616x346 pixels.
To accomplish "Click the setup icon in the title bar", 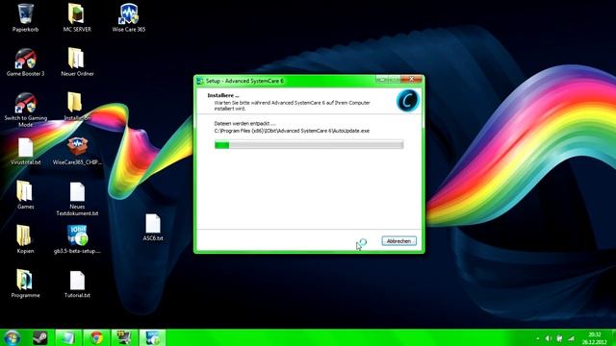I will [200, 81].
